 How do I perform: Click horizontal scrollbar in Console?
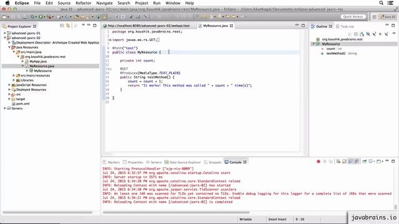pyautogui.click(x=176, y=212)
